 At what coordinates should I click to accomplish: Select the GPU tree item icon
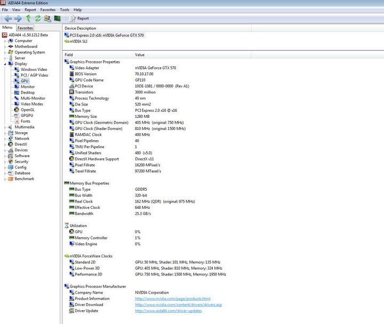pyautogui.click(x=17, y=81)
